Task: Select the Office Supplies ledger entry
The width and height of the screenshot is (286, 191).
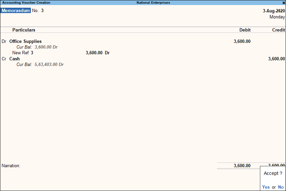Action: click(25, 42)
